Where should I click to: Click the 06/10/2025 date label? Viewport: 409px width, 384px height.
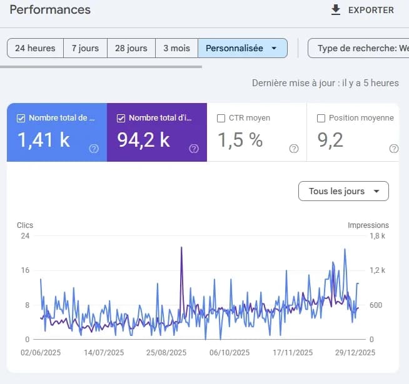tap(230, 353)
